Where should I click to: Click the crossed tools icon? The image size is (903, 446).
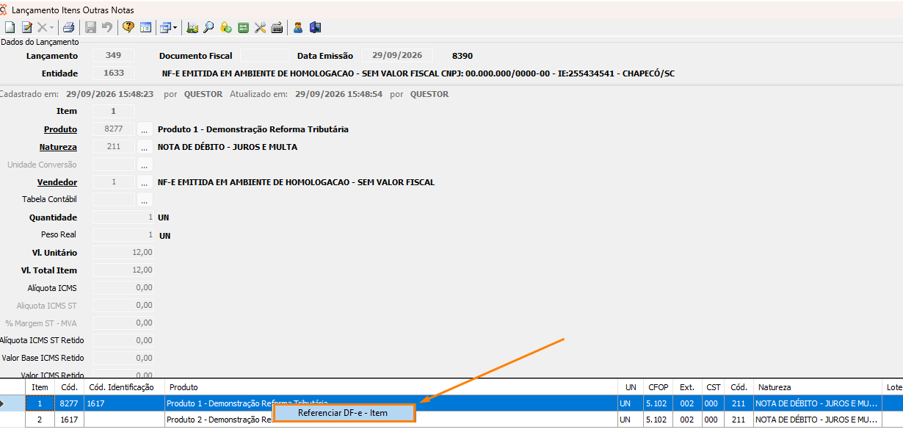click(x=260, y=27)
